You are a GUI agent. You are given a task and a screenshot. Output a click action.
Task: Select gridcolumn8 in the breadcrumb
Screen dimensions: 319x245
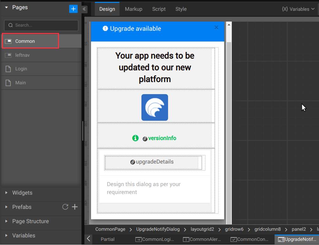point(268,229)
